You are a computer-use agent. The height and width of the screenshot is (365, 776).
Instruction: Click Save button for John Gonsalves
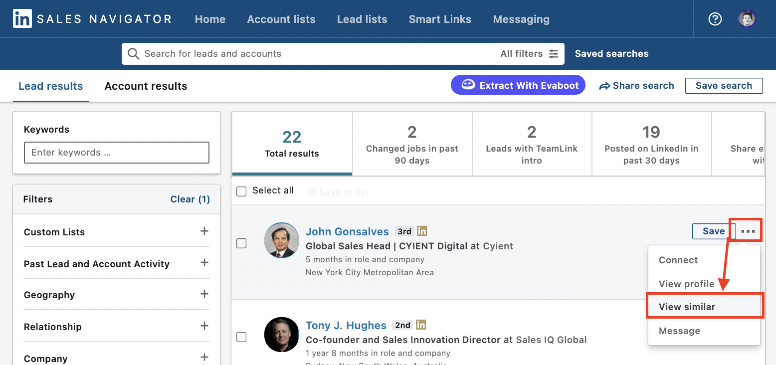713,231
